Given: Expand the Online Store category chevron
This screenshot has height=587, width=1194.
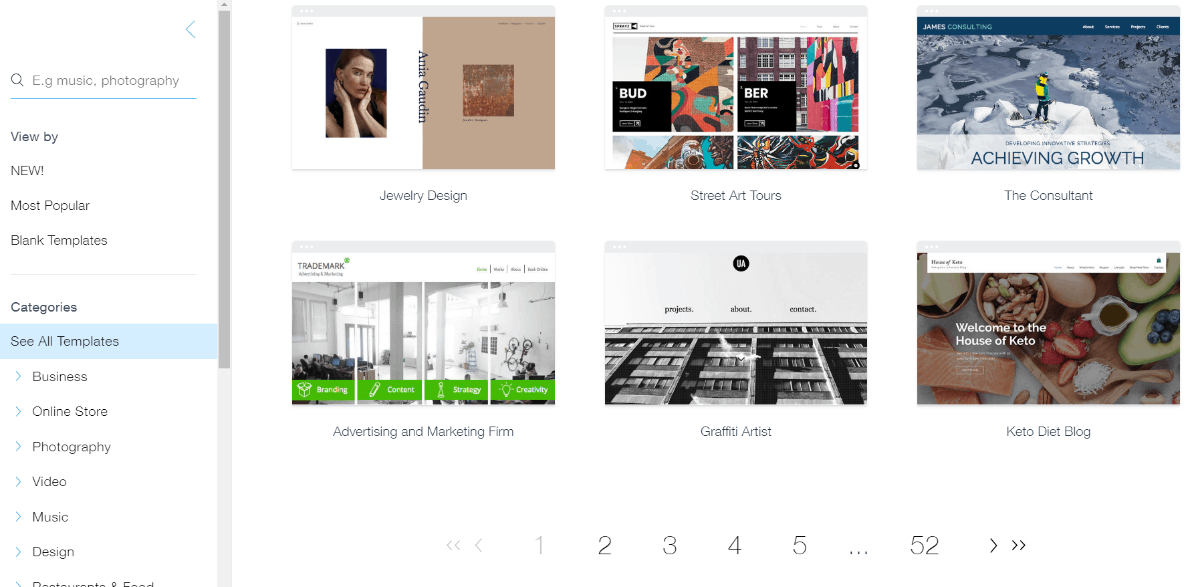Looking at the screenshot, I should point(18,411).
